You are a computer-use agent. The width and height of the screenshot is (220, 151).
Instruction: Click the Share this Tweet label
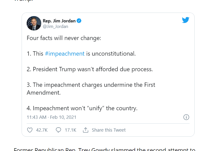[x=109, y=130]
